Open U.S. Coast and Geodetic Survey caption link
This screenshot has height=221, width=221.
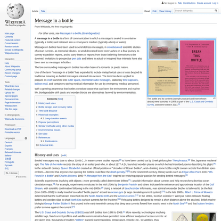(181, 103)
